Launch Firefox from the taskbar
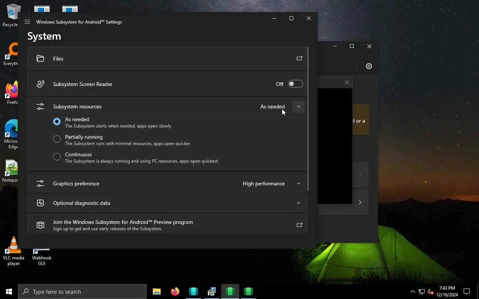Viewport: 479px width, 299px height. tap(175, 292)
